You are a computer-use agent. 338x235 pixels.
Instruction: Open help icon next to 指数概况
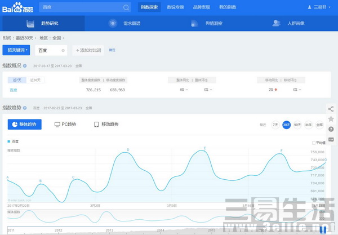[25, 66]
